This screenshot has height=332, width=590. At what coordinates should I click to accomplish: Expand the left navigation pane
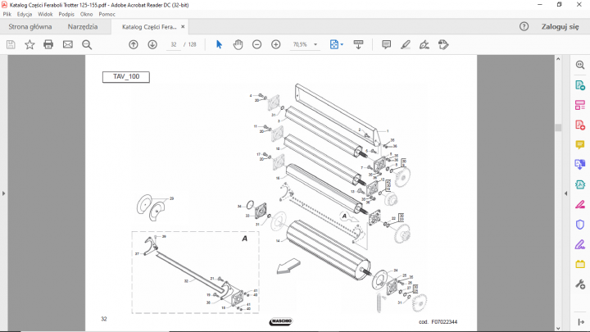4,193
